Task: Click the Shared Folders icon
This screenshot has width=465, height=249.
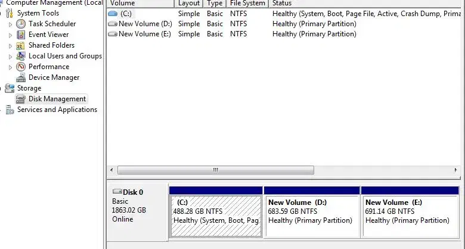Action: 21,45
